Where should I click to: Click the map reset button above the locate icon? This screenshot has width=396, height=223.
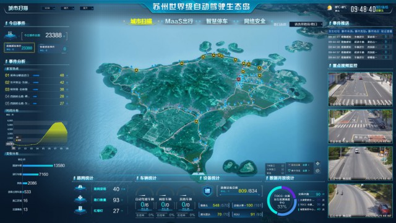tap(317, 164)
